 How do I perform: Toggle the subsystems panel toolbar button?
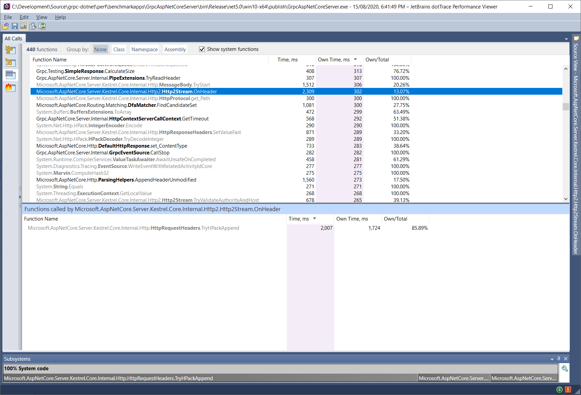coord(24,26)
